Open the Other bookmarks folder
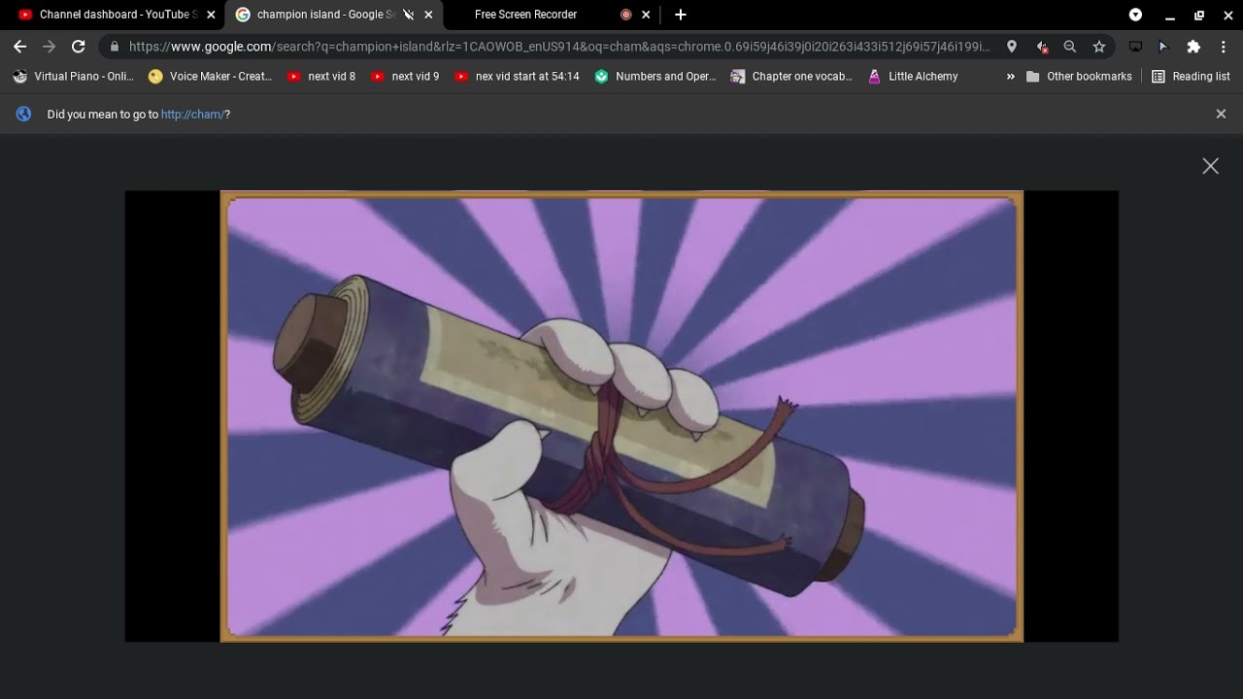Screen dimensions: 1243x699 1079,76
